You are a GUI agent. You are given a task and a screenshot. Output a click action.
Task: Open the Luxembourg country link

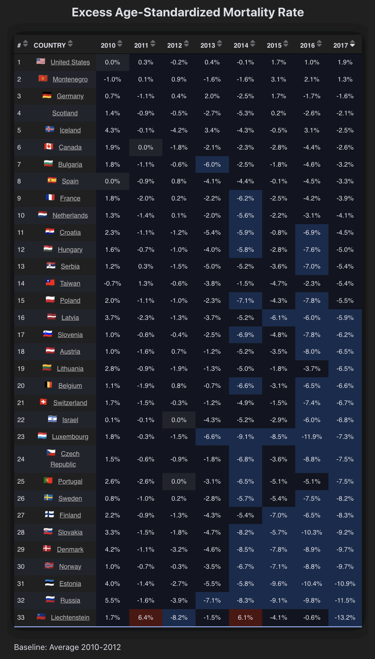[70, 437]
